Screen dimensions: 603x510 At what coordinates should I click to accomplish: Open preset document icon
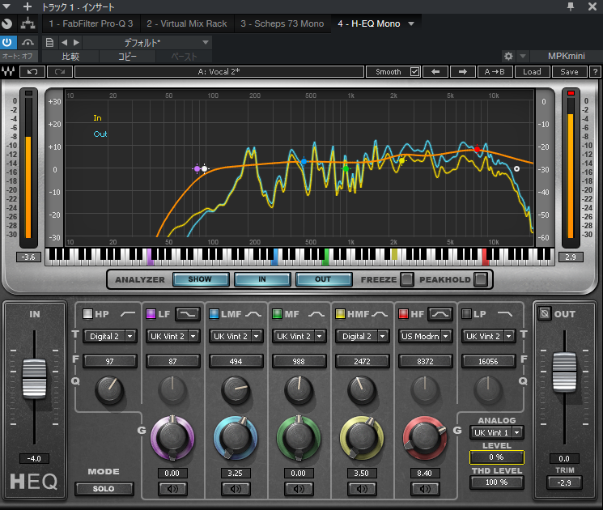coord(49,42)
